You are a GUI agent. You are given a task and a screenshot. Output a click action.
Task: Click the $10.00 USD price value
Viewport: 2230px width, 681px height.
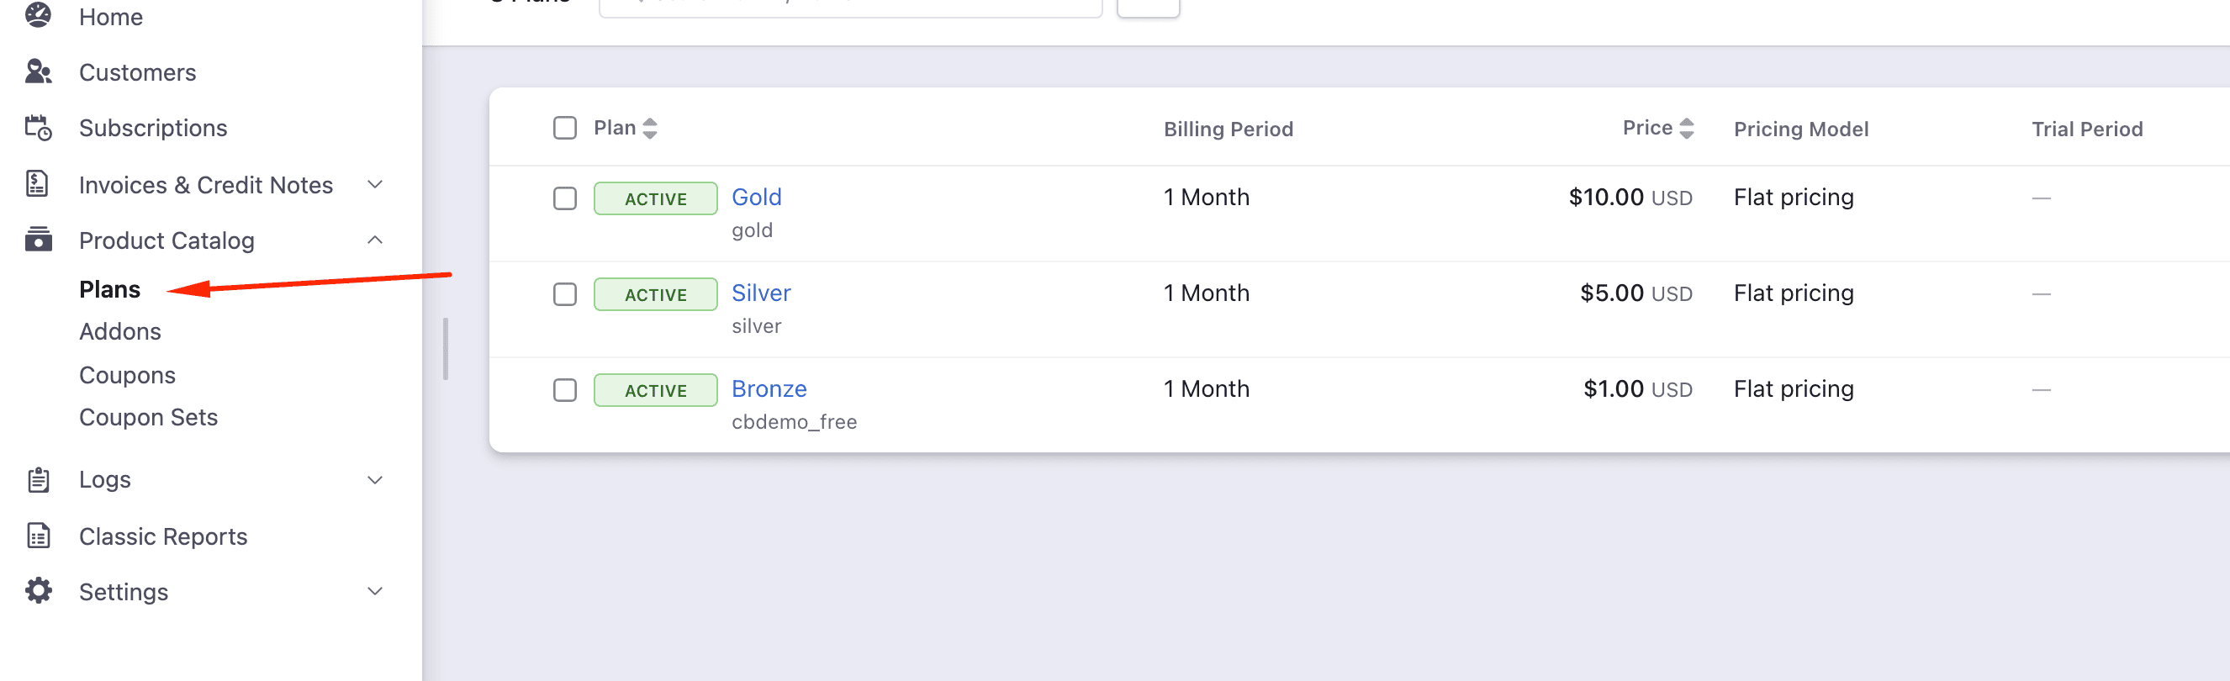[x=1630, y=198]
